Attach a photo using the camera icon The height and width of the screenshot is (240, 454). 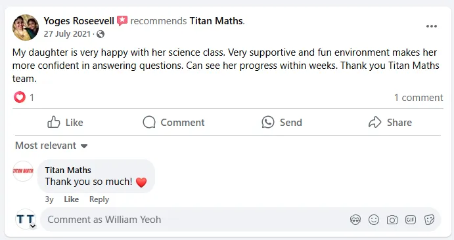392,220
